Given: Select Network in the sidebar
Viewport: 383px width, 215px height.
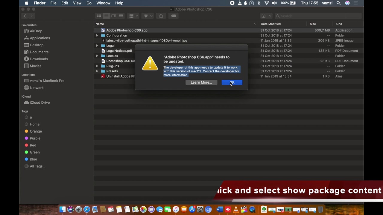Looking at the screenshot, I should (37, 88).
